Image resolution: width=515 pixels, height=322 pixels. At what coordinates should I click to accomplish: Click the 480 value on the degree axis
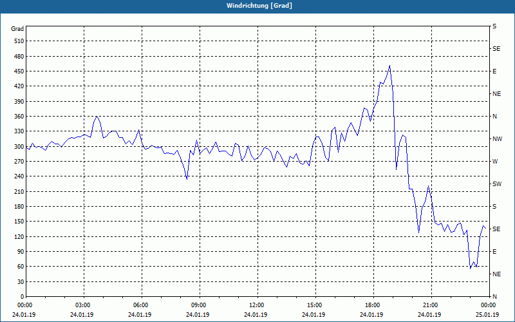tap(19, 56)
